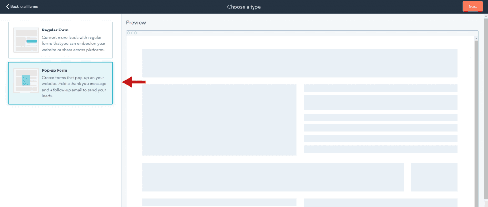Click the Regular Form thumbnail icon

point(26,40)
